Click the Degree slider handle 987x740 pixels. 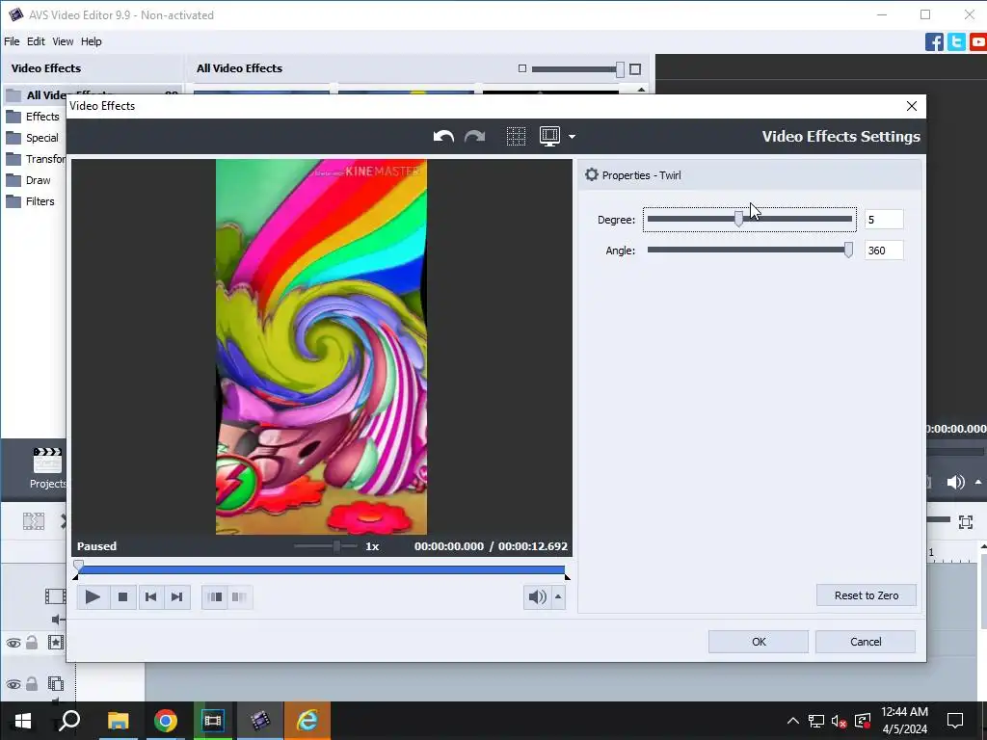tap(739, 219)
